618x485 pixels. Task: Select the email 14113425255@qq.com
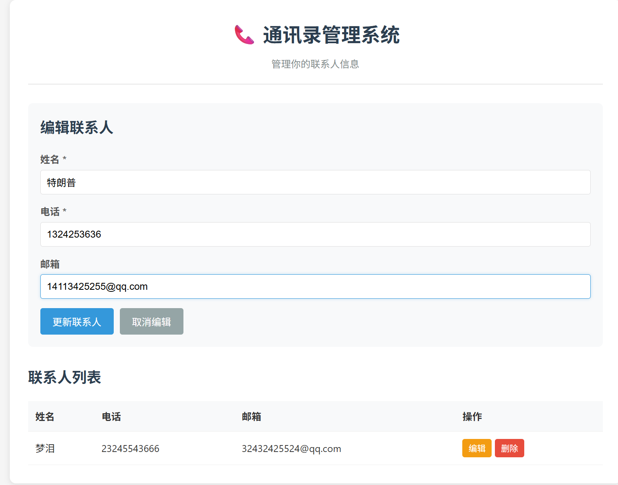click(x=97, y=286)
